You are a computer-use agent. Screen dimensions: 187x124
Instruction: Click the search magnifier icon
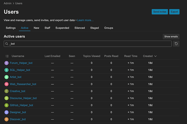tap(7, 44)
